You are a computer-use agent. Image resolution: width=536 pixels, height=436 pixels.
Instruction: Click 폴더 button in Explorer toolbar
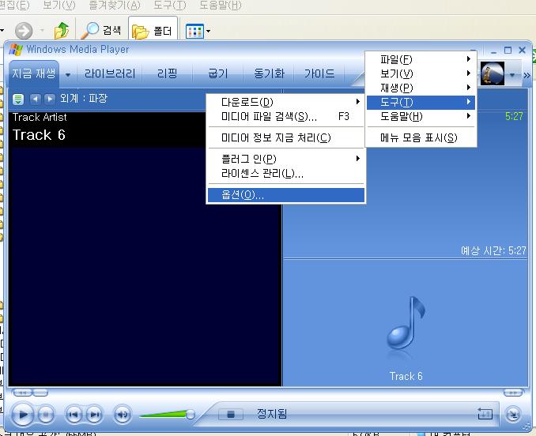point(153,31)
